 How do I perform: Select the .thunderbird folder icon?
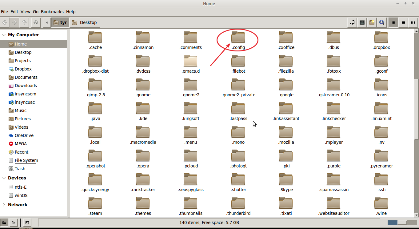click(238, 203)
